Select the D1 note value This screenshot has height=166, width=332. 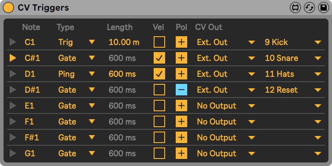[30, 74]
